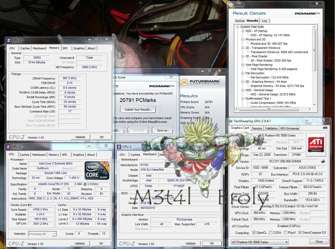This screenshot has height=249, width=335.
Task: Click the 20791 PCMarks score text
Action: pyautogui.click(x=138, y=100)
